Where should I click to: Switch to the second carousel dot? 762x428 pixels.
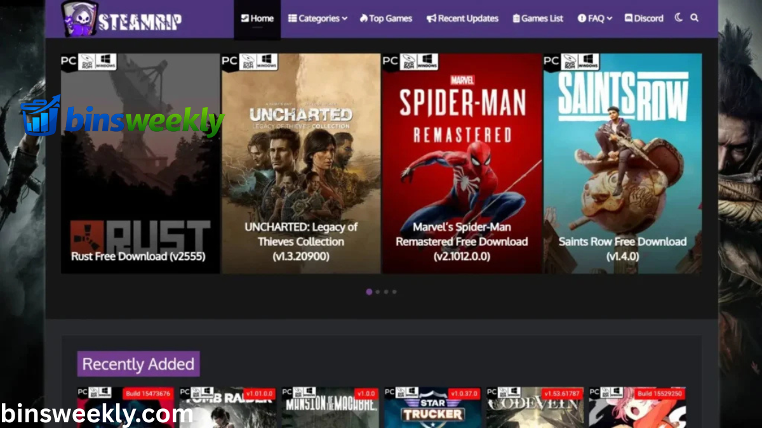pos(378,292)
